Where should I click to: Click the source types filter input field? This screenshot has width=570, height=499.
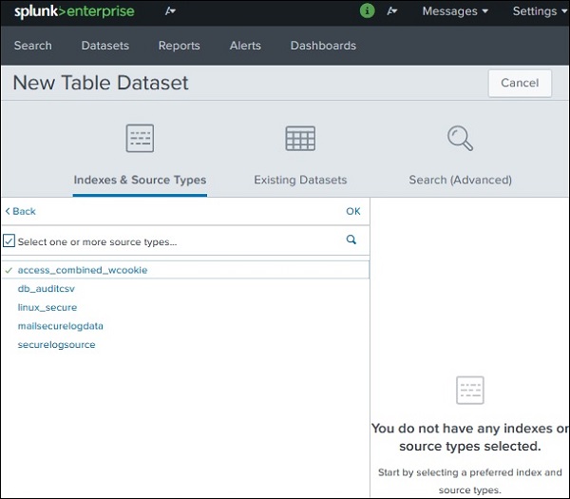pyautogui.click(x=171, y=241)
